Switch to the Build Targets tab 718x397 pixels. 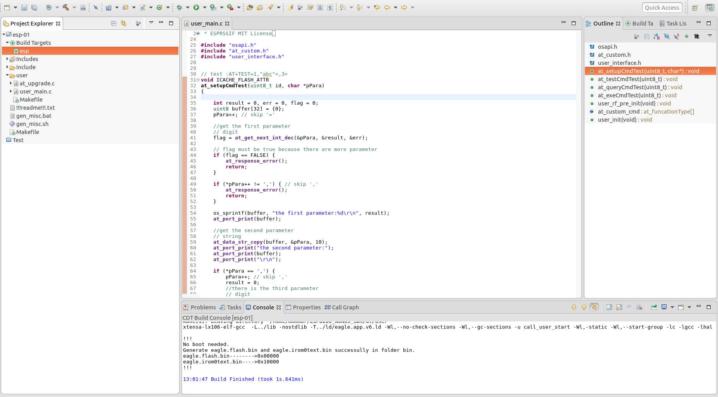click(x=639, y=23)
